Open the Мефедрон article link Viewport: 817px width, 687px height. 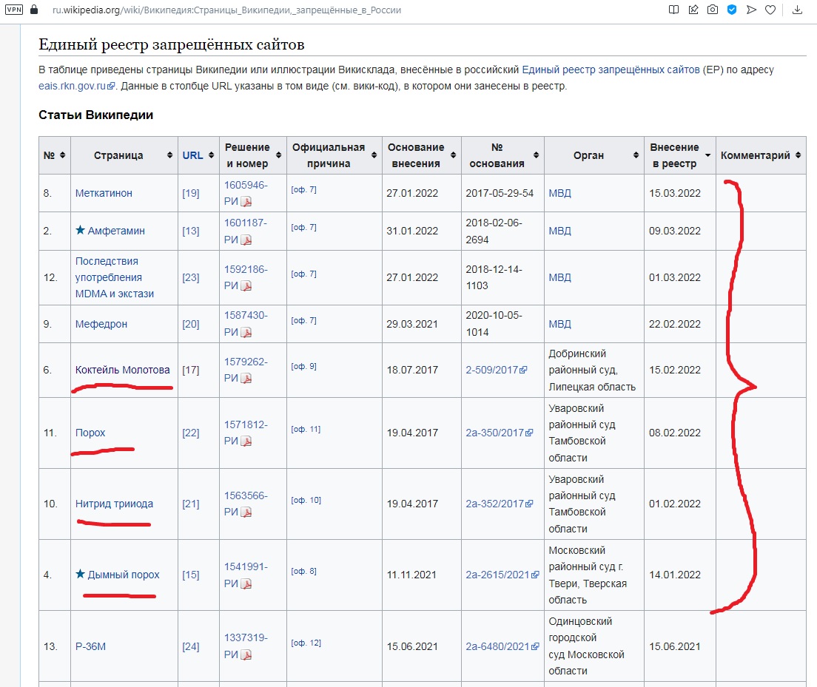[101, 324]
